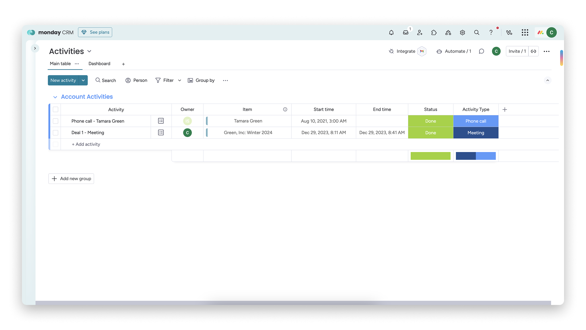586x330 pixels.
Task: Click Dec 29, 2023, 8:41 AM end time
Action: pos(382,133)
